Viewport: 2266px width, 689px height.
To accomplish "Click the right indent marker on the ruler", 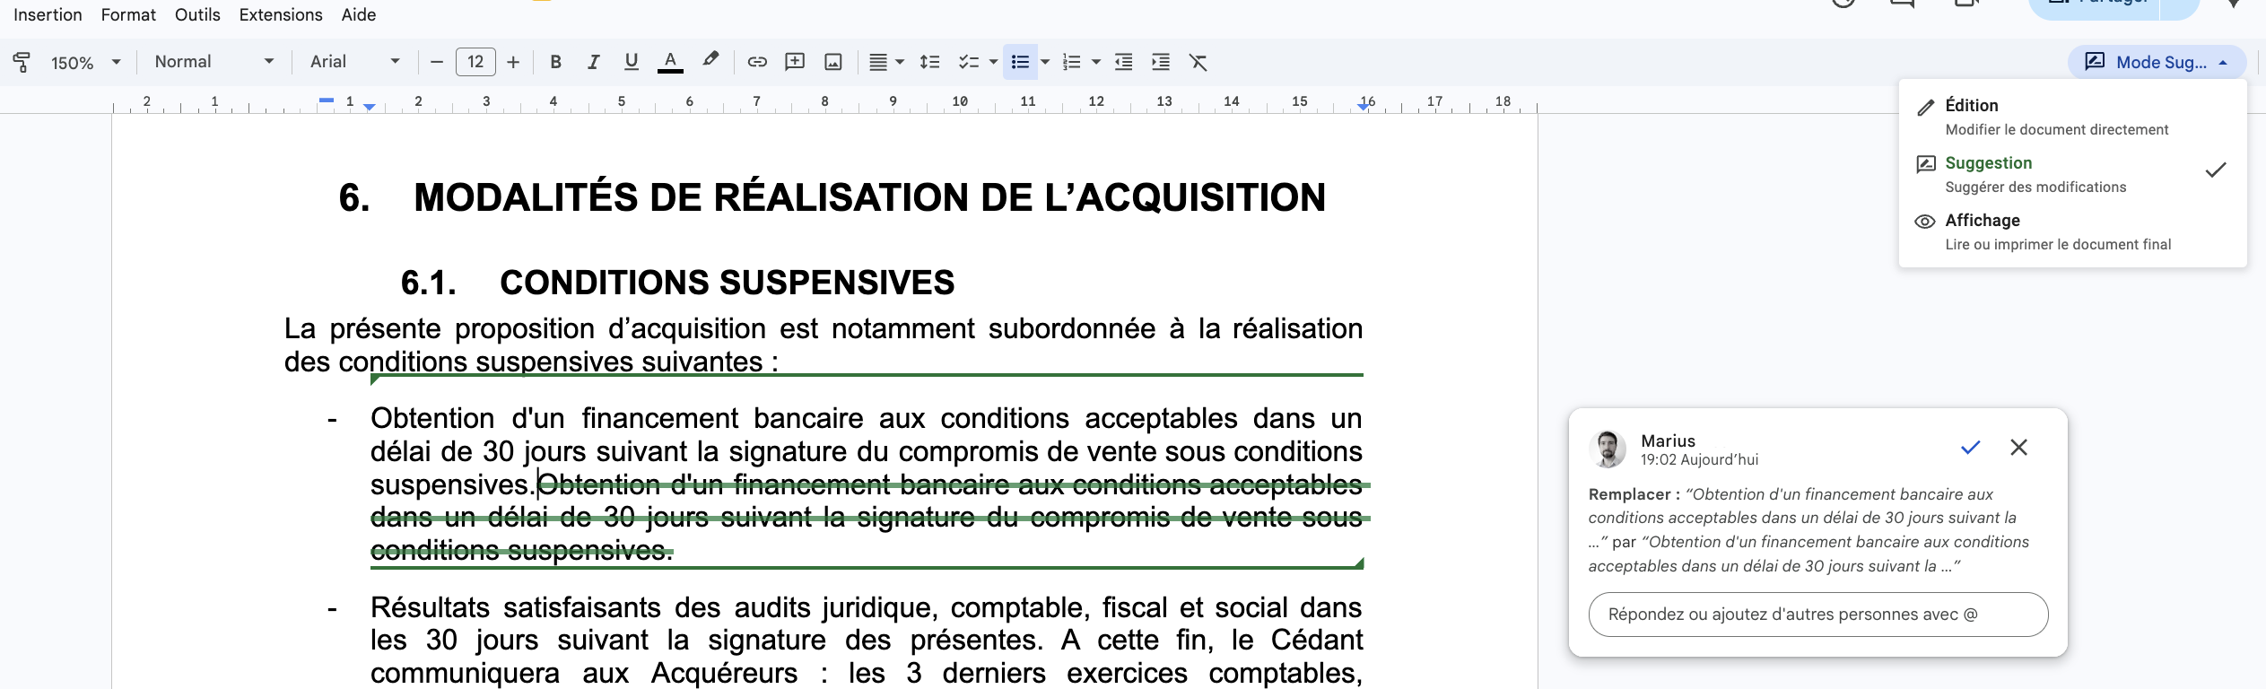I will click(1364, 106).
